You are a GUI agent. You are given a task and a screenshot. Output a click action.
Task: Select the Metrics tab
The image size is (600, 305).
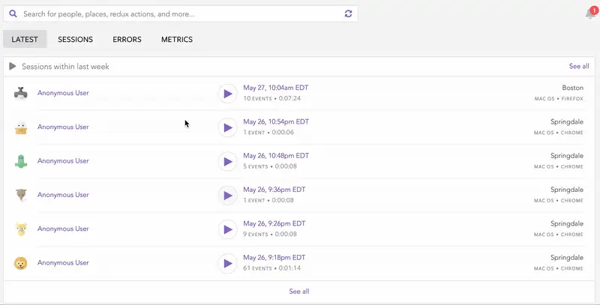176,40
